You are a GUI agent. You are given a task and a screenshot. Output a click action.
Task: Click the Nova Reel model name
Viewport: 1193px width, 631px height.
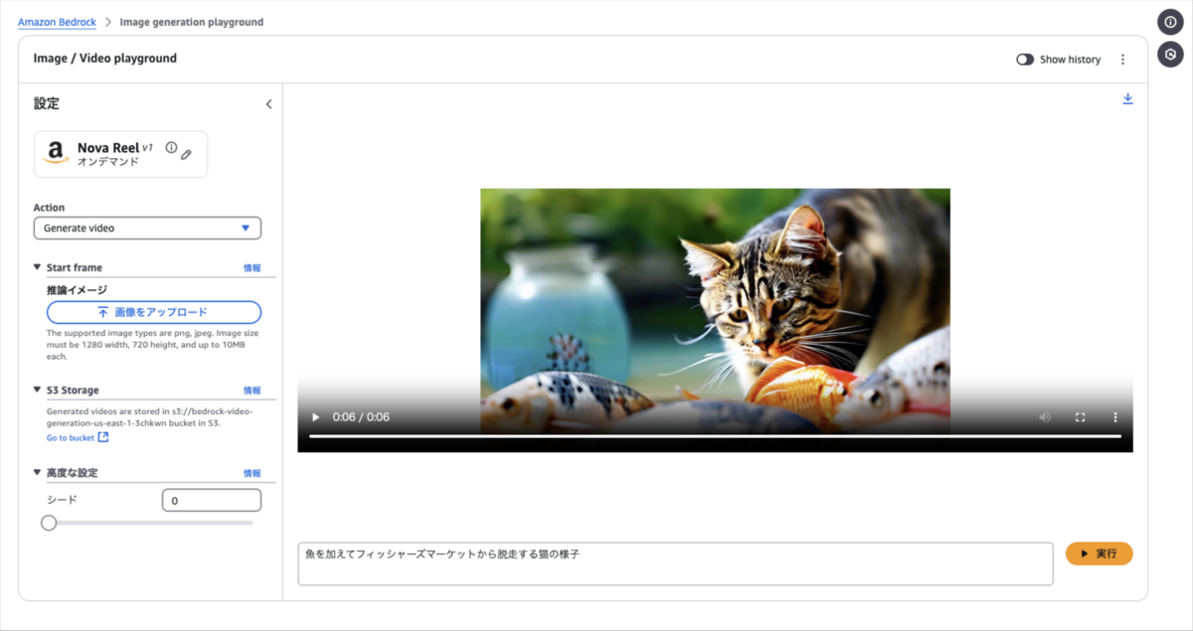tap(108, 148)
